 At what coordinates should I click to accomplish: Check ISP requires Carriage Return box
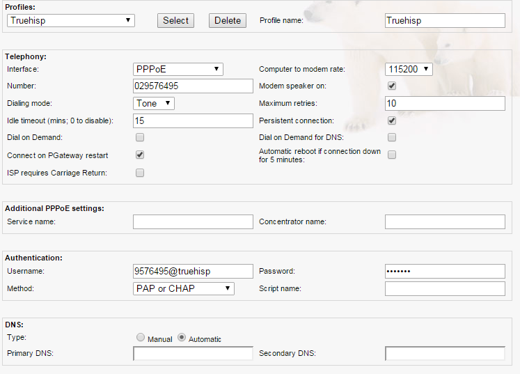coord(140,172)
